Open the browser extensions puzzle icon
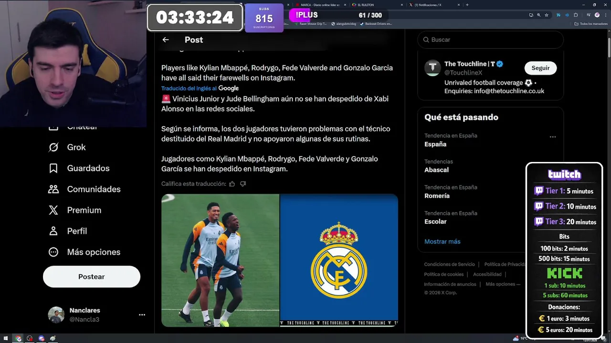This screenshot has width=611, height=343. pyautogui.click(x=576, y=15)
